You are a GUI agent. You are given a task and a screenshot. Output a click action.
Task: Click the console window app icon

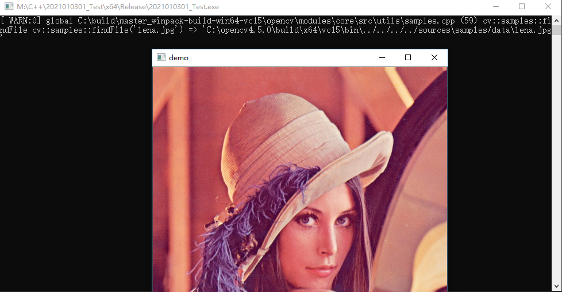9,6
